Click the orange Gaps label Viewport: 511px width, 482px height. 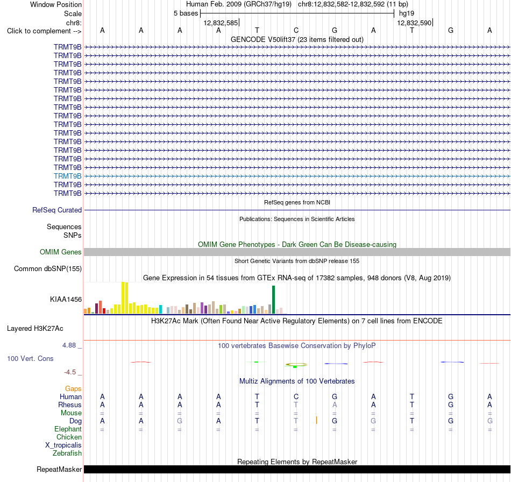click(73, 388)
